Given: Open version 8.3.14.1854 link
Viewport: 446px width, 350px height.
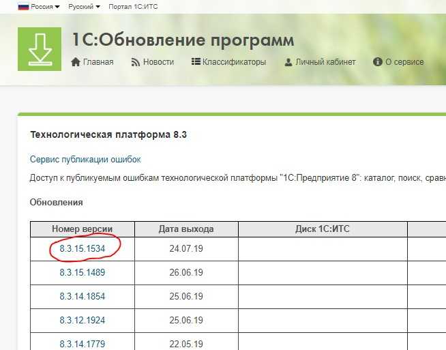Looking at the screenshot, I should pos(83,296).
